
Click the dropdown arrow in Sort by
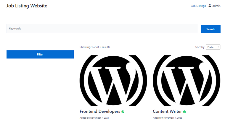pos(218,47)
